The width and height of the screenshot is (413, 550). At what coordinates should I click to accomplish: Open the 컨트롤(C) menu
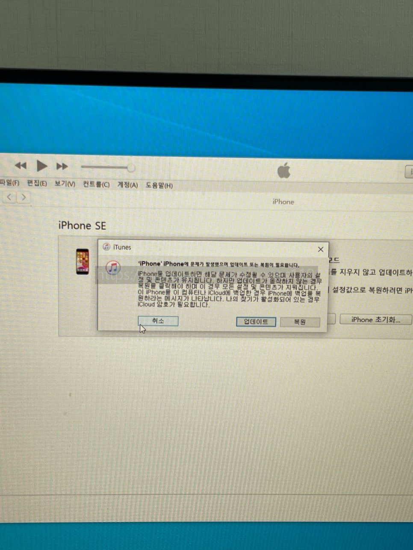[x=96, y=184]
